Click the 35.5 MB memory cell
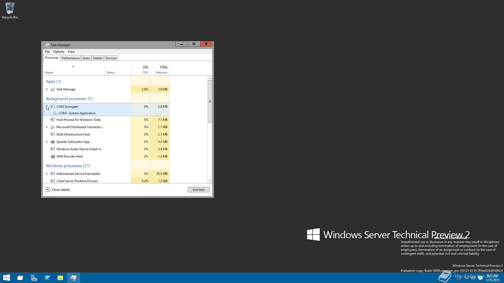Screen dimensions: 504x283 [160, 174]
